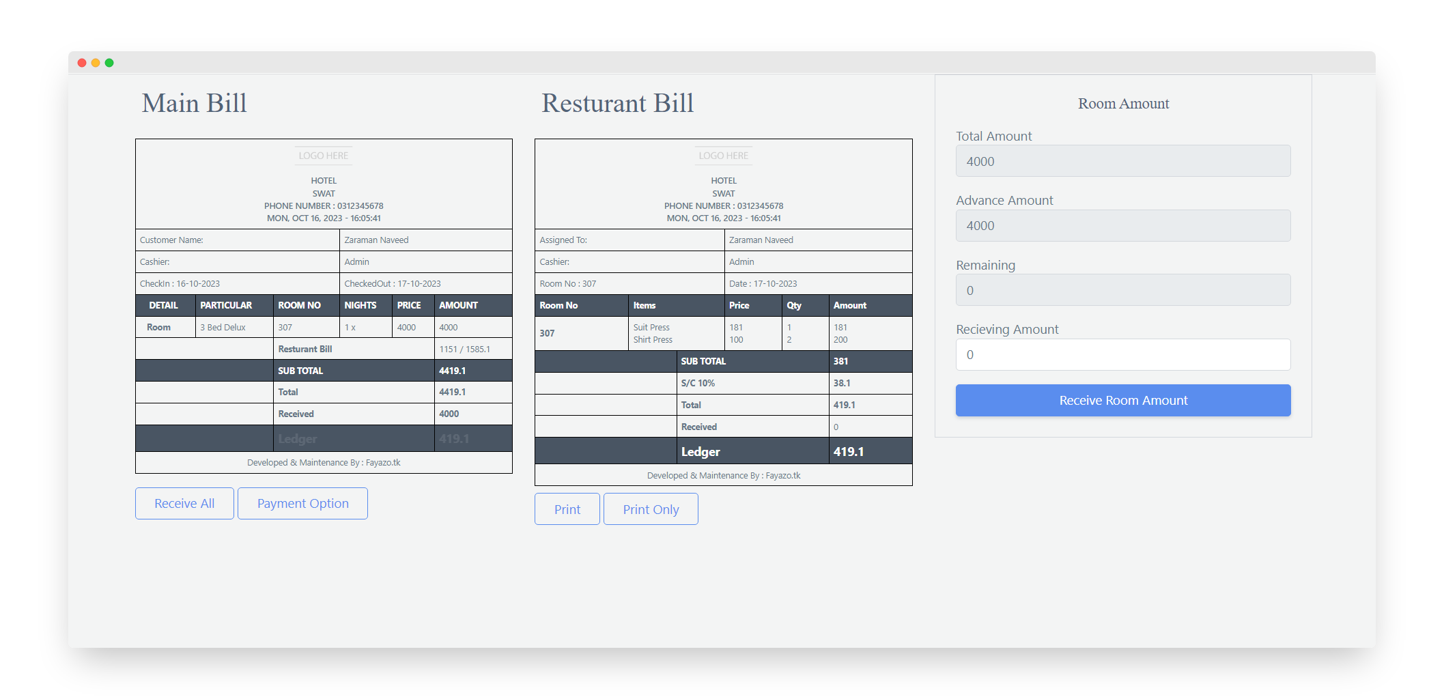Click the Main Bill logo placeholder
Screen dimensions: 1444x699
(x=324, y=156)
